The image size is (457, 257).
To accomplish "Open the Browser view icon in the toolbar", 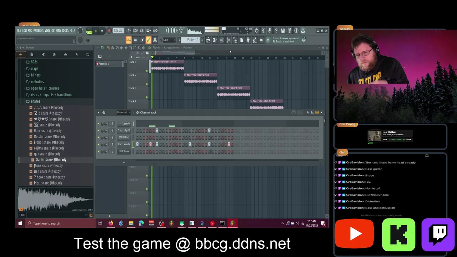I will click(235, 40).
